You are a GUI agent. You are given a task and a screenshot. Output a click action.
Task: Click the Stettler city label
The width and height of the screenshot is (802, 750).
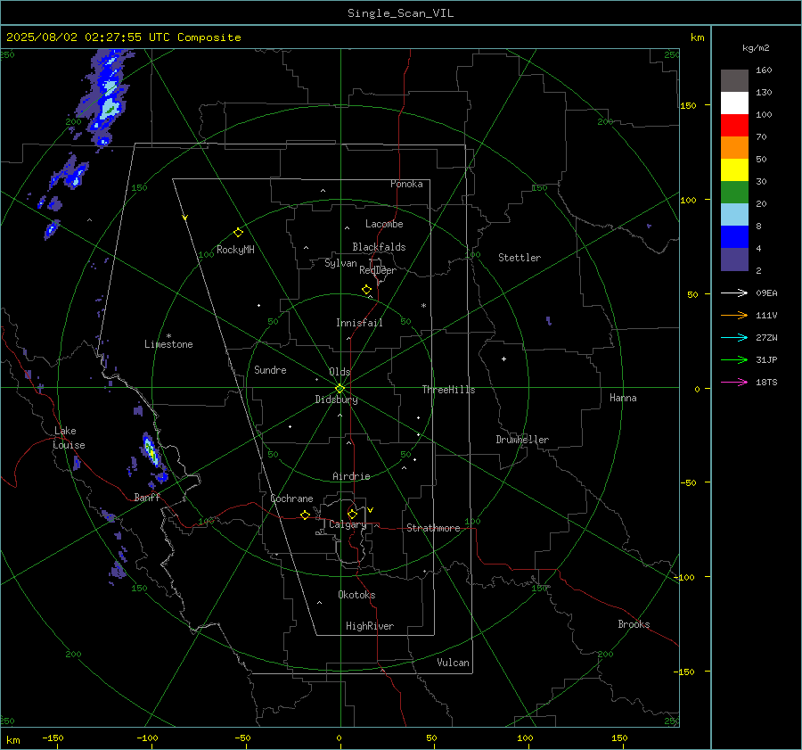pyautogui.click(x=520, y=258)
